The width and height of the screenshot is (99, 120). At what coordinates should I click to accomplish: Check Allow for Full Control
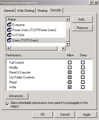click(70, 63)
